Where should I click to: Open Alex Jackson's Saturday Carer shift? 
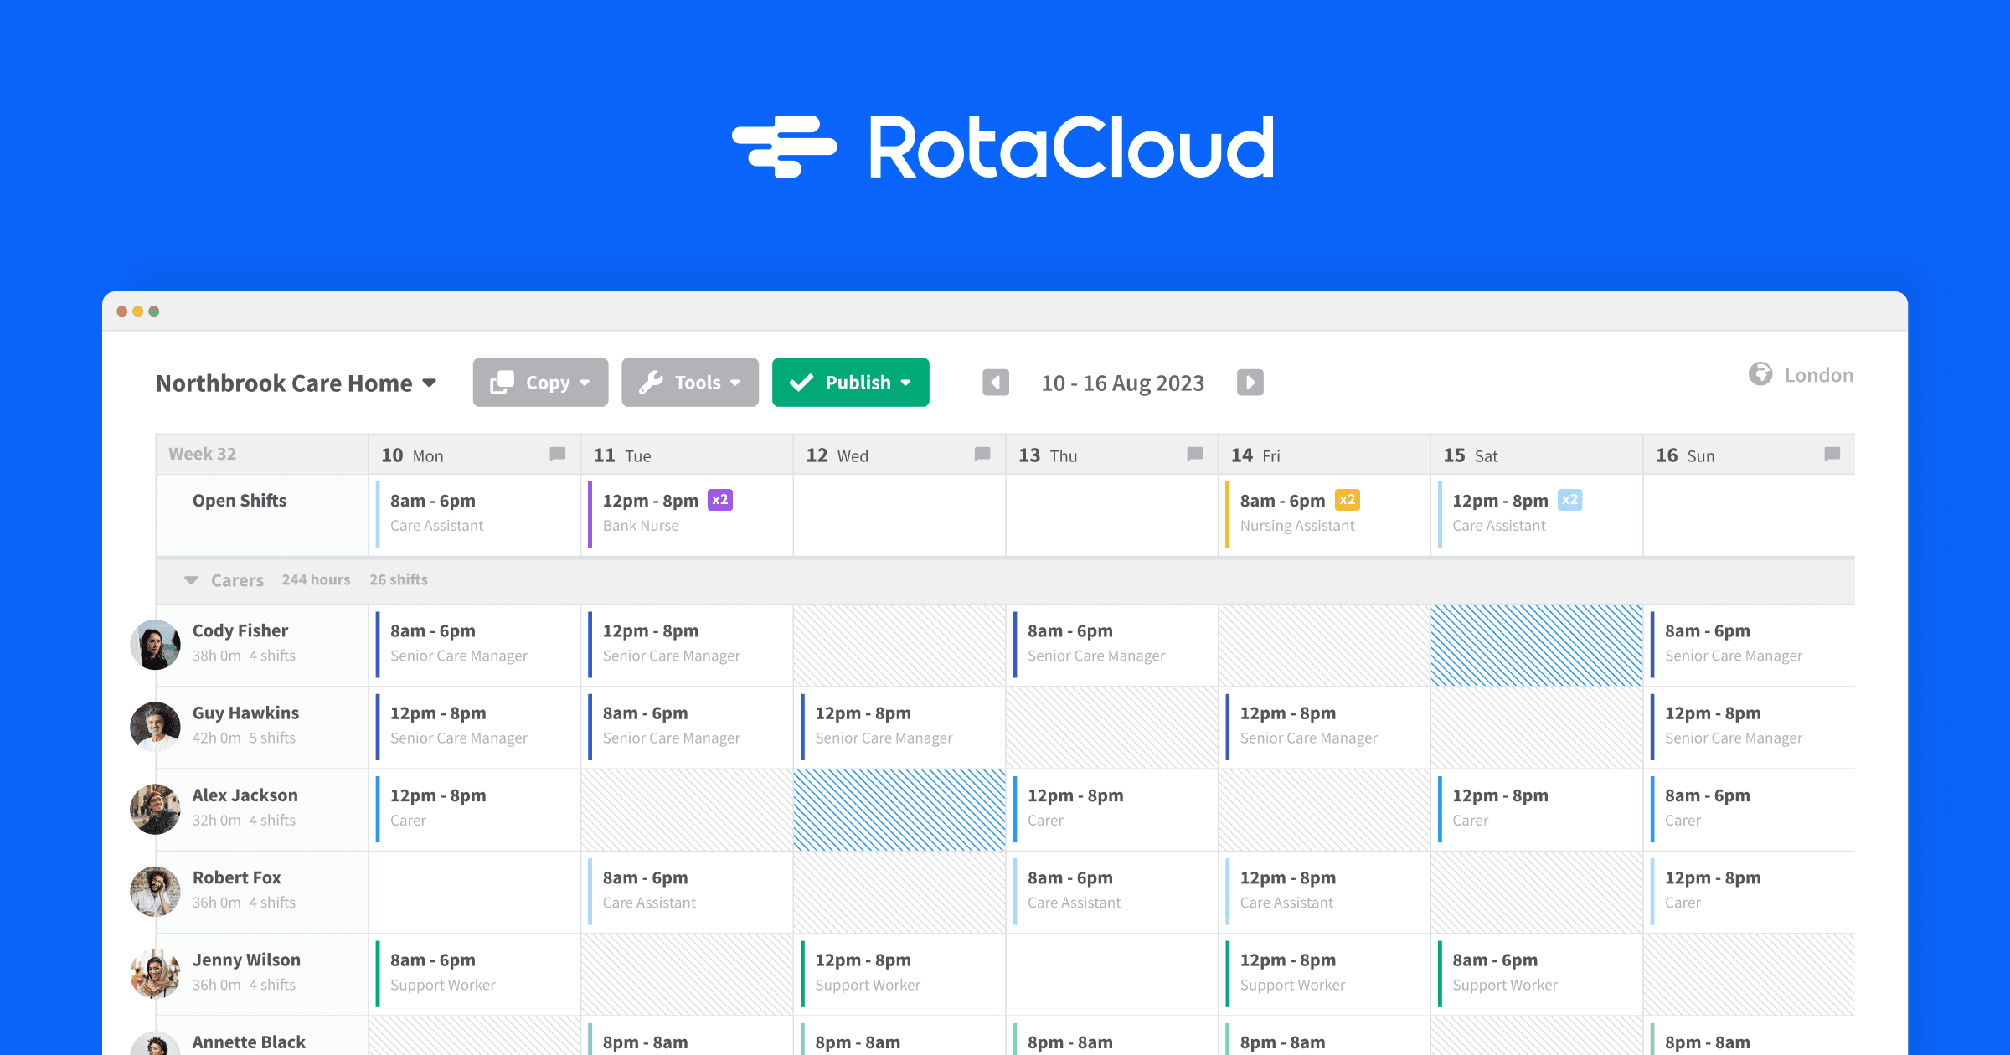1537,809
